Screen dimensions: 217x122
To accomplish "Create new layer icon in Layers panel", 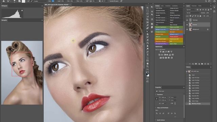I will (205, 64).
